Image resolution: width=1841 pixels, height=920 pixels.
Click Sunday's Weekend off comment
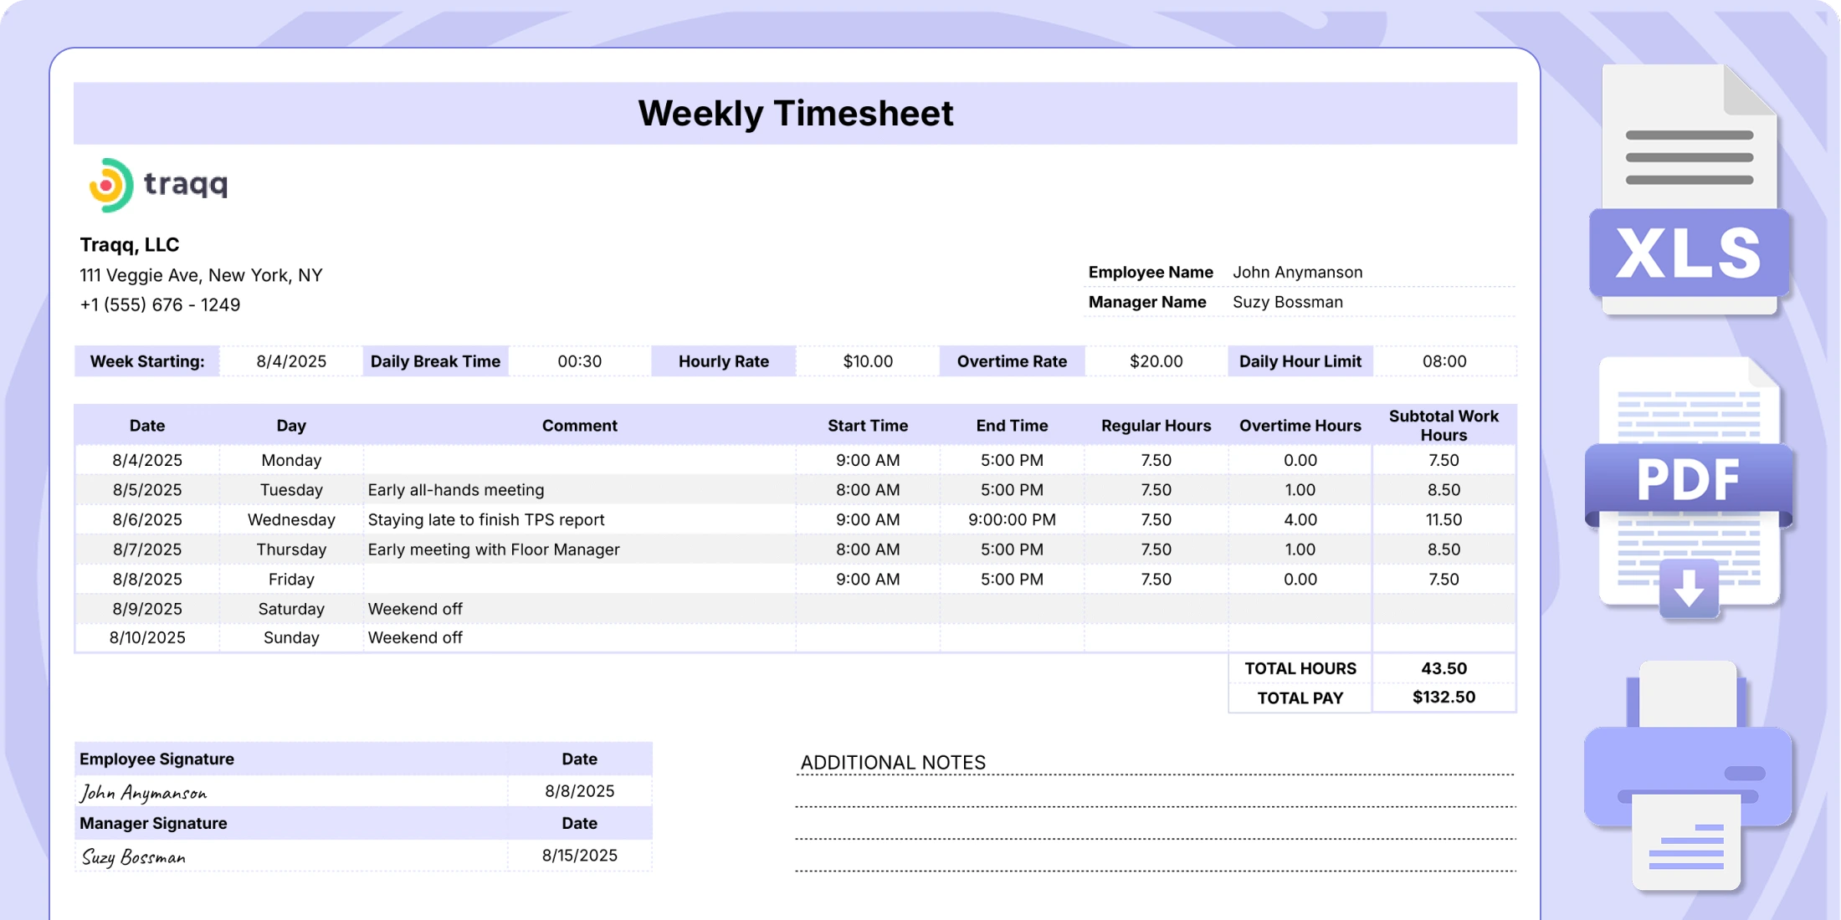[x=415, y=637]
